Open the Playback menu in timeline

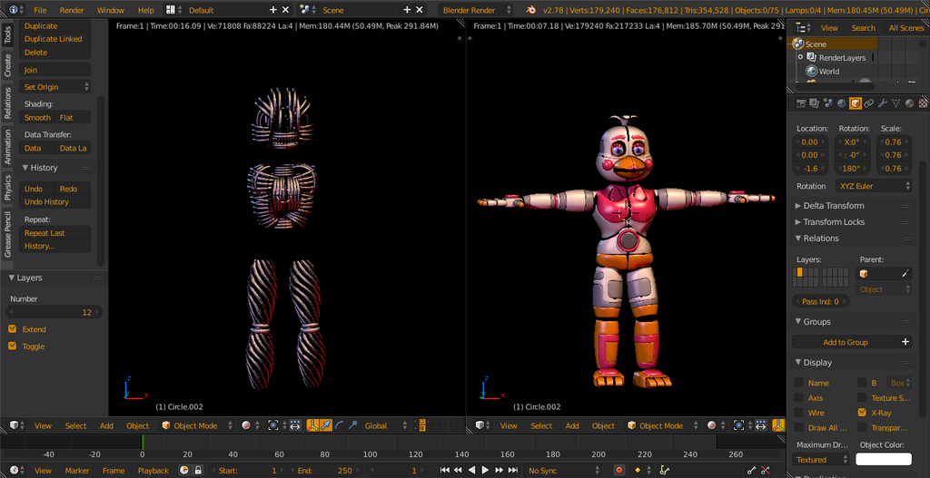point(153,471)
